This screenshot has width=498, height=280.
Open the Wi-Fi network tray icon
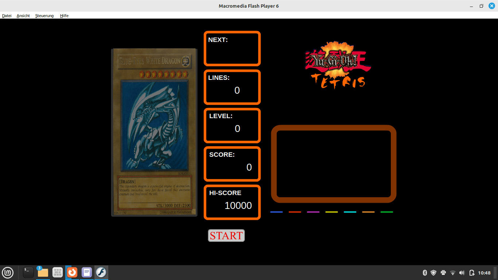[453, 273]
